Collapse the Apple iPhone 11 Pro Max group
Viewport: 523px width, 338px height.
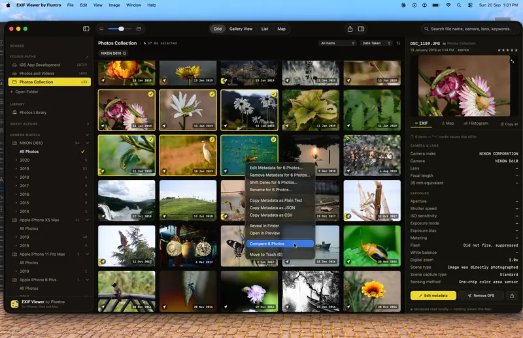(x=88, y=254)
